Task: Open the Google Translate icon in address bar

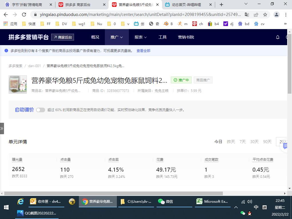Action: (x=247, y=15)
